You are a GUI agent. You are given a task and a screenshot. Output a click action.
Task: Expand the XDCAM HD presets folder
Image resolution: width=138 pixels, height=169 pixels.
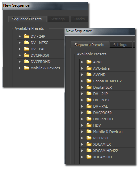[82, 157]
